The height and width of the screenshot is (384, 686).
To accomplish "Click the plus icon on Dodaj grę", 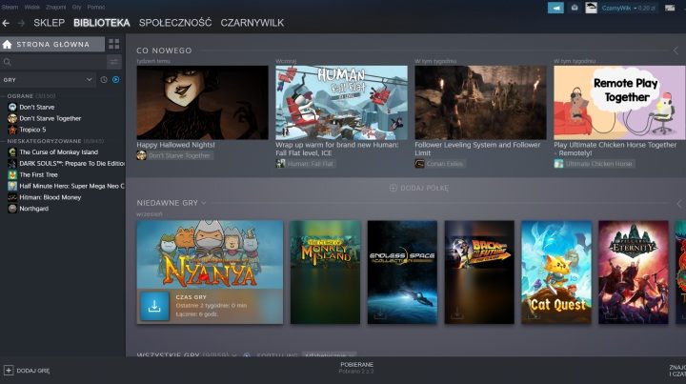I will (x=9, y=371).
